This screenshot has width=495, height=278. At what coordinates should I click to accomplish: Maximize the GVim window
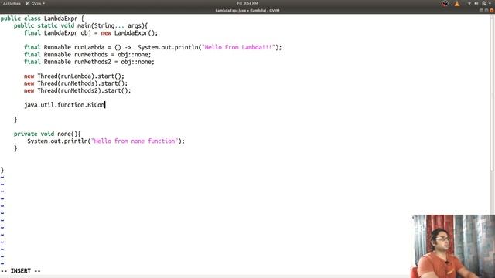pyautogui.click(x=486, y=10)
